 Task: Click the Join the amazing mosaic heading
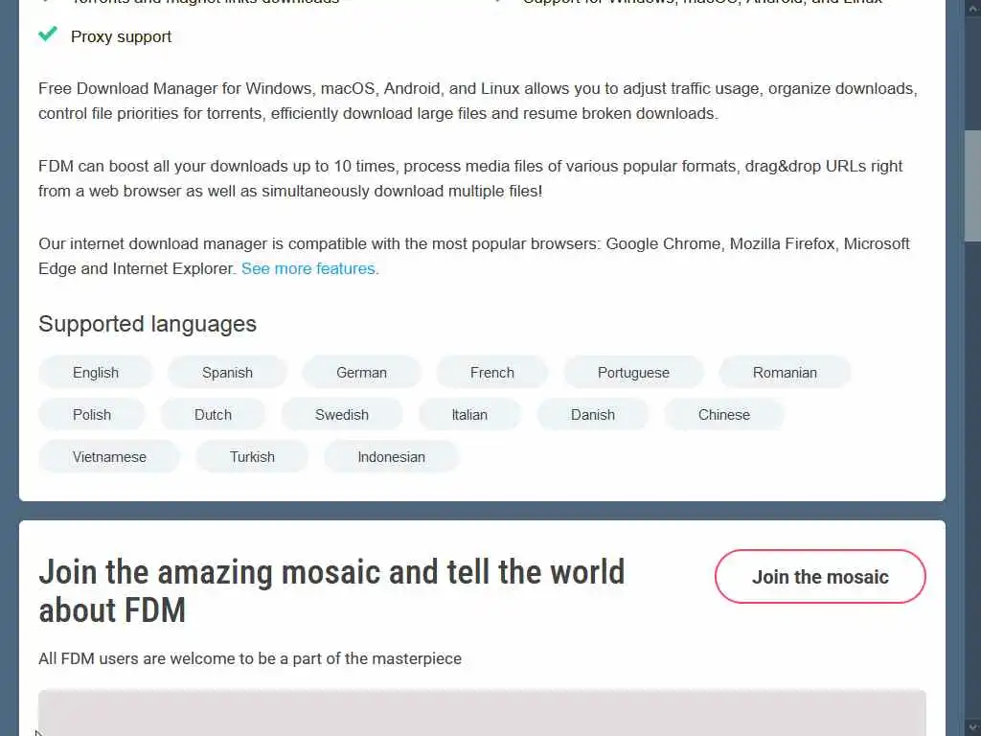point(331,590)
